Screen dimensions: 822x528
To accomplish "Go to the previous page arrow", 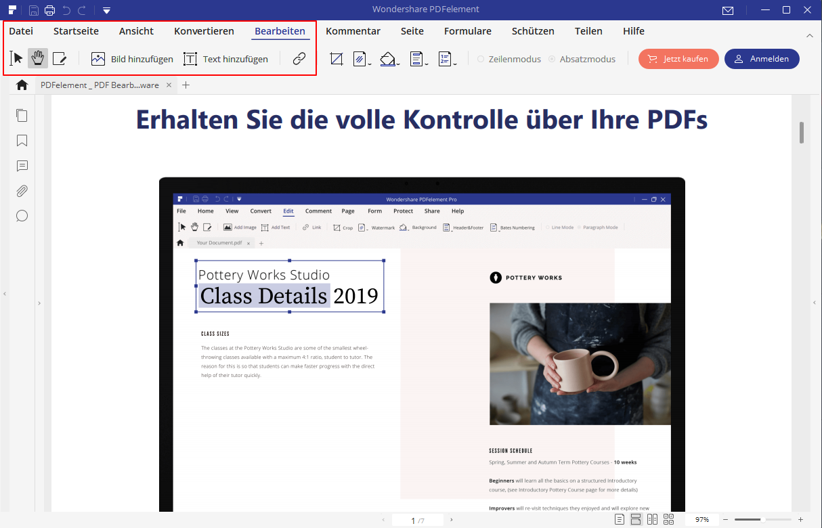I will coord(383,520).
